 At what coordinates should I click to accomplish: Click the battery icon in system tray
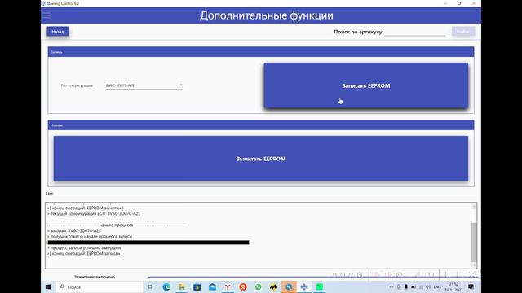(414, 287)
